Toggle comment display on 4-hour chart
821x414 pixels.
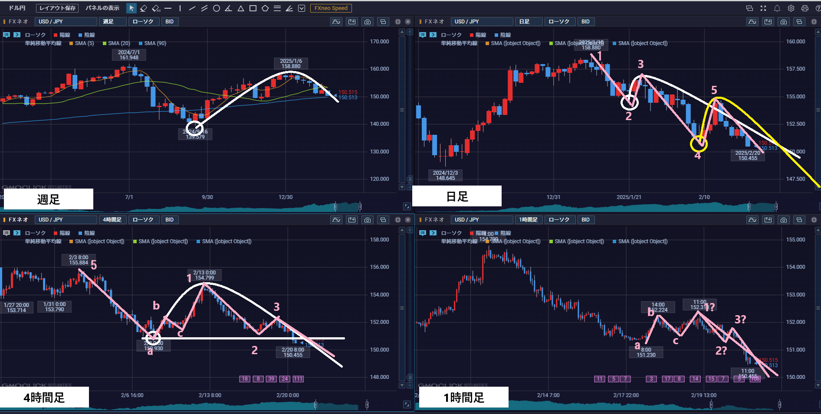[7, 233]
